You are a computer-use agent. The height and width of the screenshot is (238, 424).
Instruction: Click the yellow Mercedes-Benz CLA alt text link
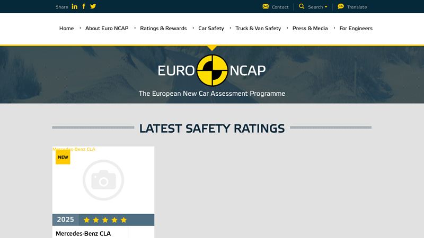point(74,149)
